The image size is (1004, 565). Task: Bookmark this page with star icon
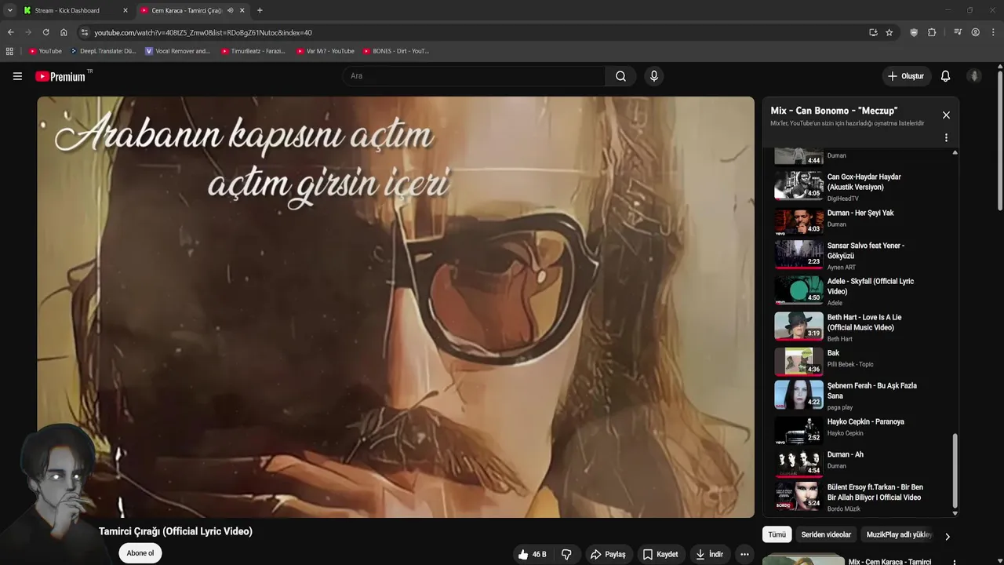889,32
